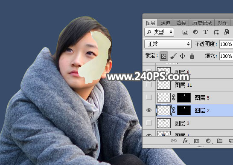
Task: Open the 类型 filter type dropdown
Action: [x=159, y=32]
